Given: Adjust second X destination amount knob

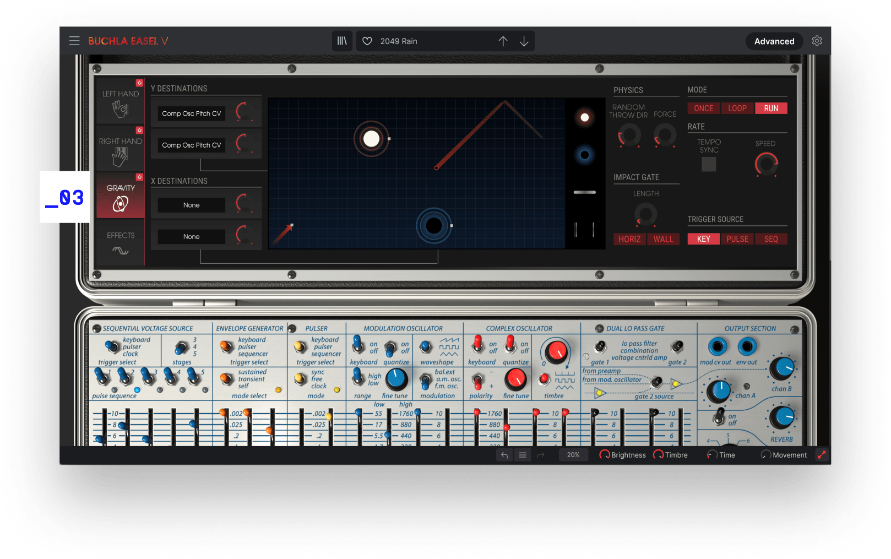Looking at the screenshot, I should click(x=246, y=235).
